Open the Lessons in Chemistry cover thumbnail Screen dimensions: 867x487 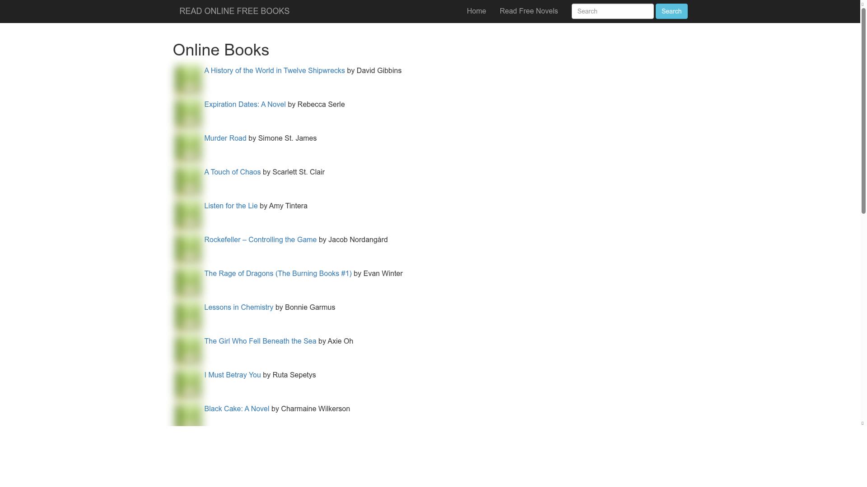187,317
